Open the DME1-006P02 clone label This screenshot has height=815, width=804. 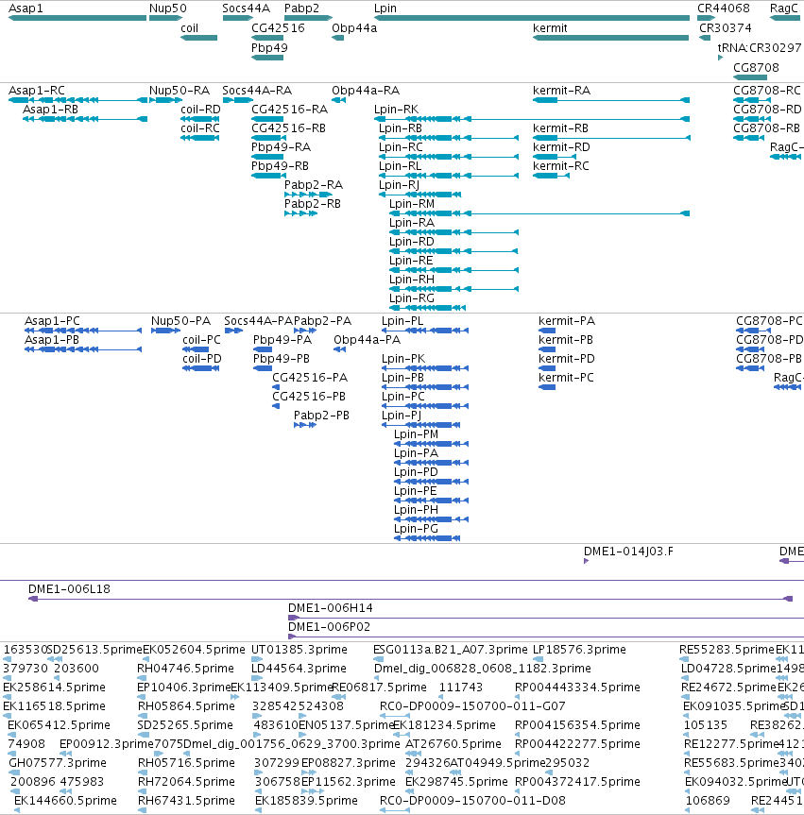click(329, 627)
